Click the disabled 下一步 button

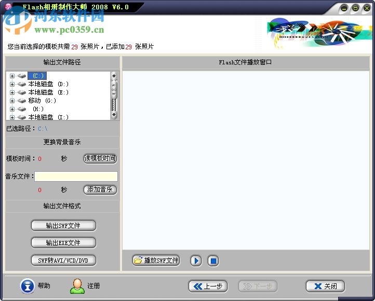coord(258,286)
